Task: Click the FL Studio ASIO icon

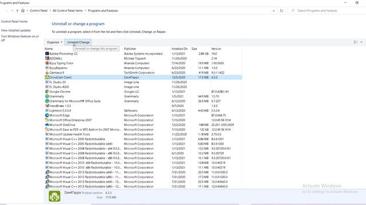Action: tap(47, 87)
